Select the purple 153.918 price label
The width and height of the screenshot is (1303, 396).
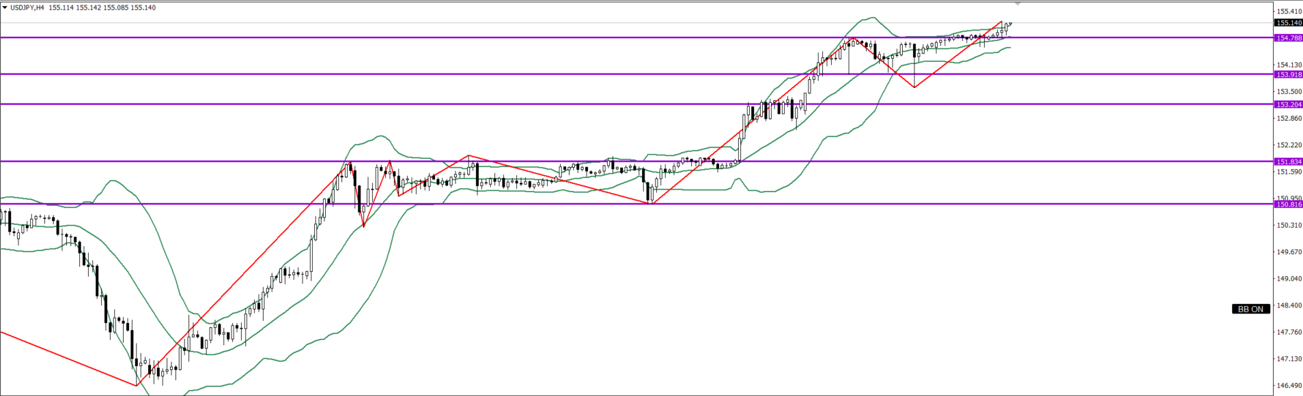(1289, 74)
